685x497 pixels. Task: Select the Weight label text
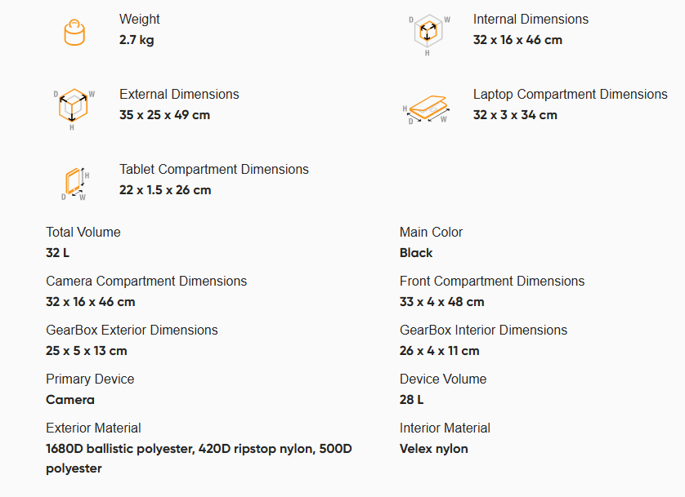[139, 20]
